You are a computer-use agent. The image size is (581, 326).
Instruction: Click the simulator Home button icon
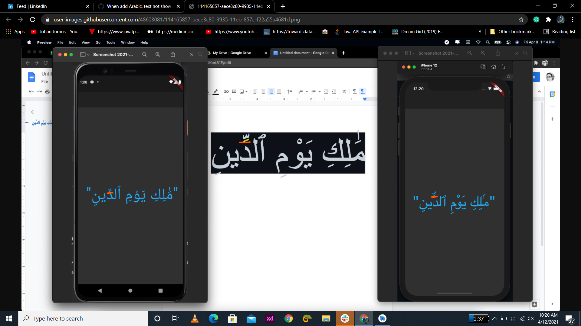(x=494, y=67)
